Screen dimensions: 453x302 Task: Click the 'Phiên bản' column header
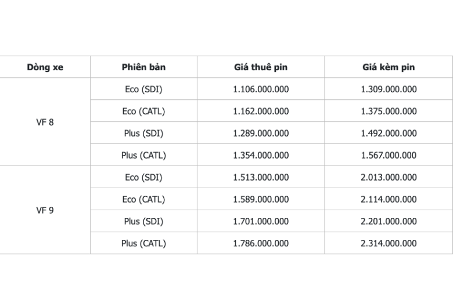point(143,67)
